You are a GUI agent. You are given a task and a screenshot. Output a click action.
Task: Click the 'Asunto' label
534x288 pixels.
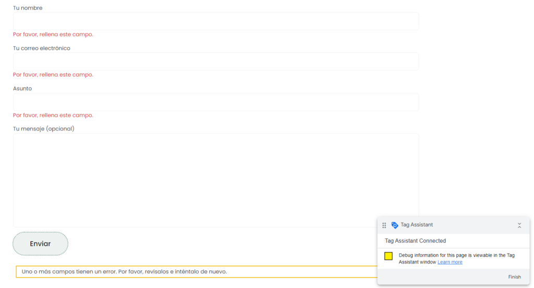tap(22, 88)
